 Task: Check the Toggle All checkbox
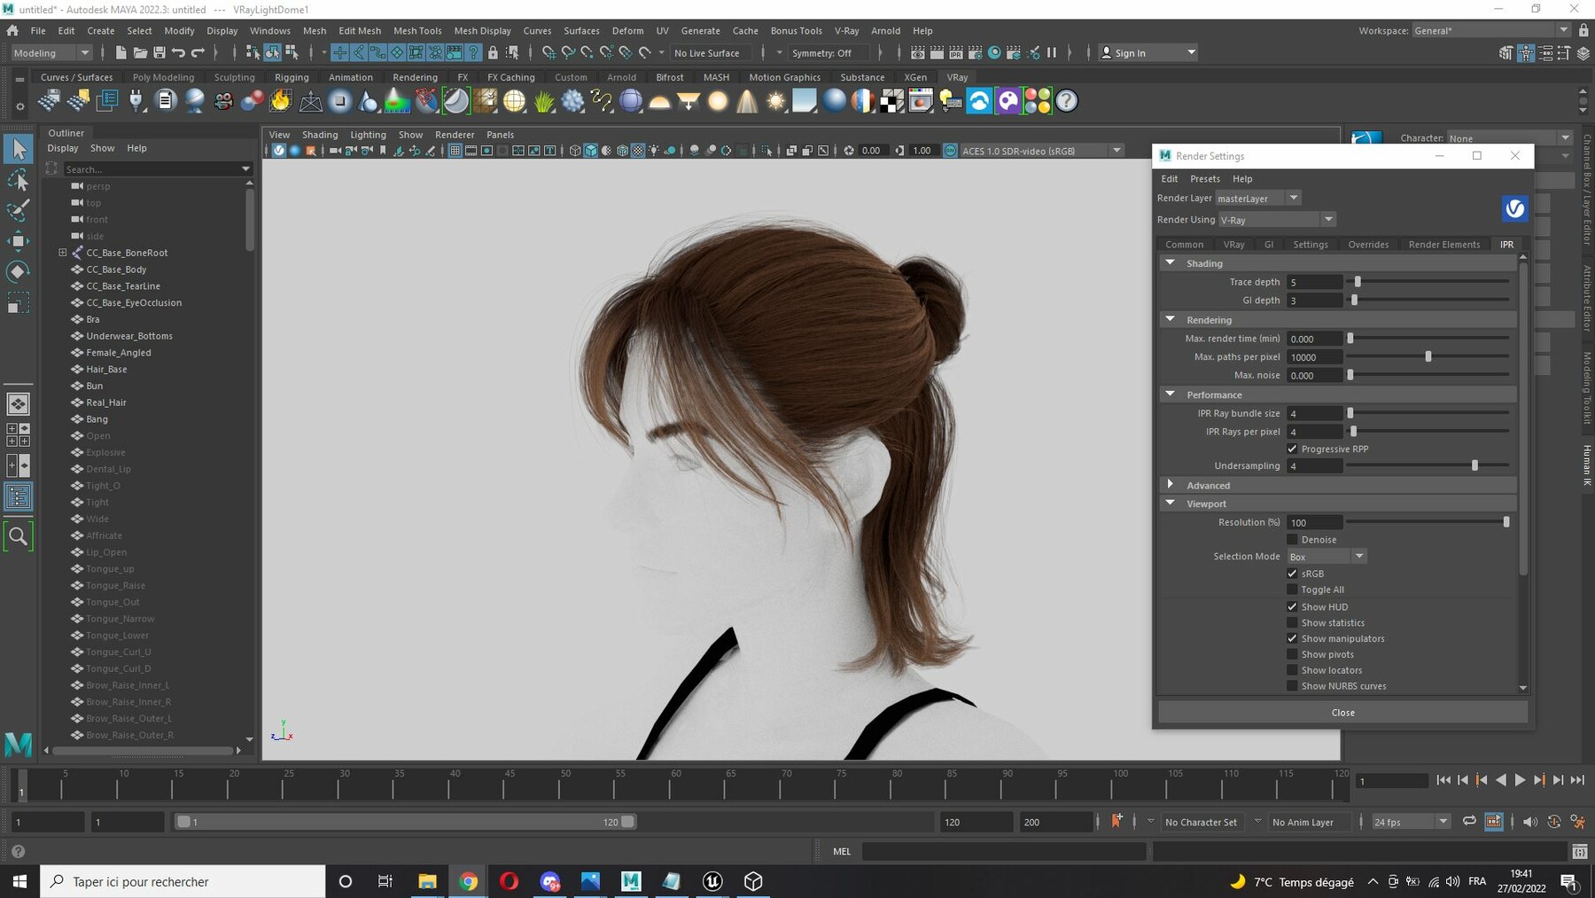click(1292, 590)
